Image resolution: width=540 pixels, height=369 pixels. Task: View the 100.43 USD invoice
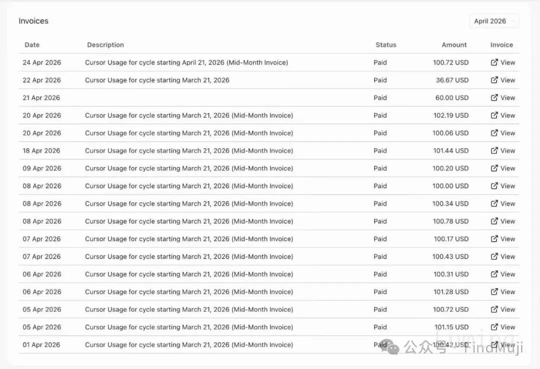(x=503, y=256)
